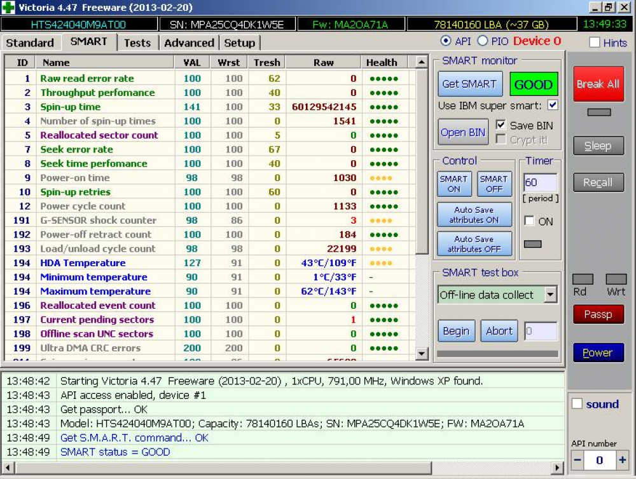This screenshot has height=479, width=636.
Task: Click the blue Power button
Action: click(598, 353)
